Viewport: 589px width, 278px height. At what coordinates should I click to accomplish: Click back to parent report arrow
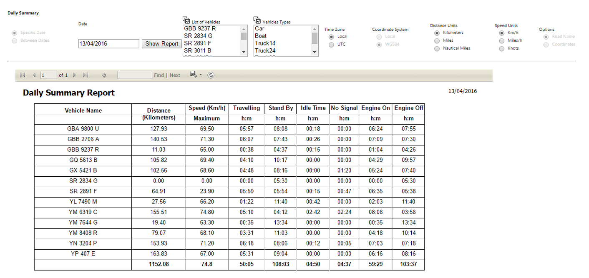point(104,75)
